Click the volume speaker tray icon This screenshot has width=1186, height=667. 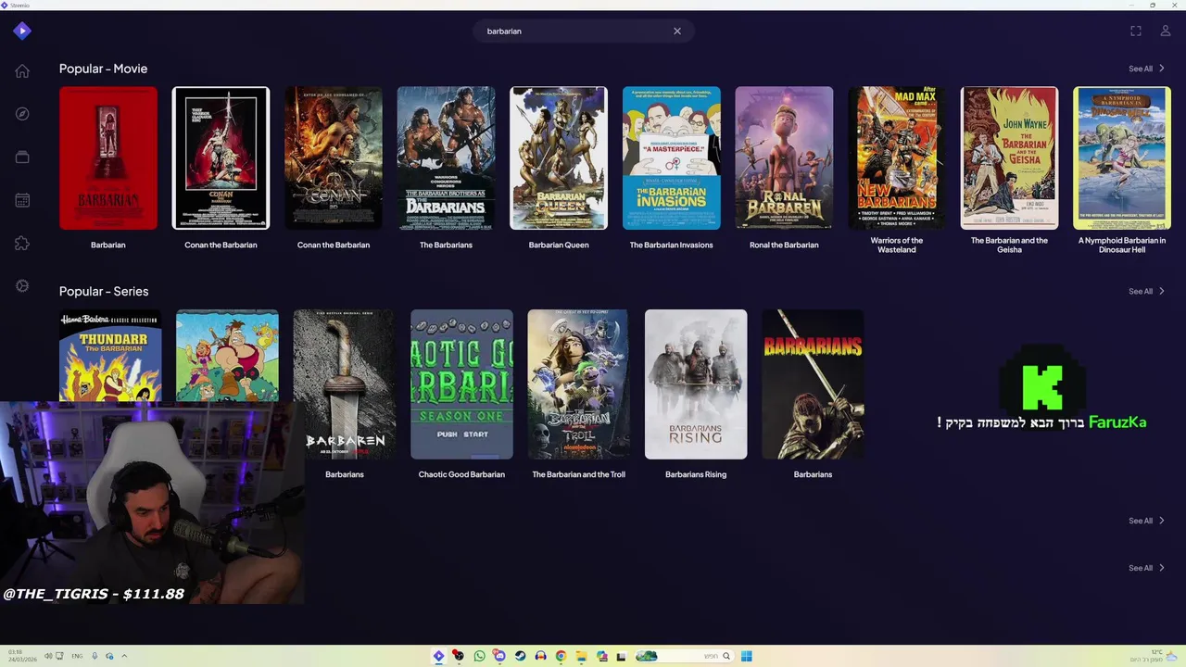pyautogui.click(x=48, y=656)
